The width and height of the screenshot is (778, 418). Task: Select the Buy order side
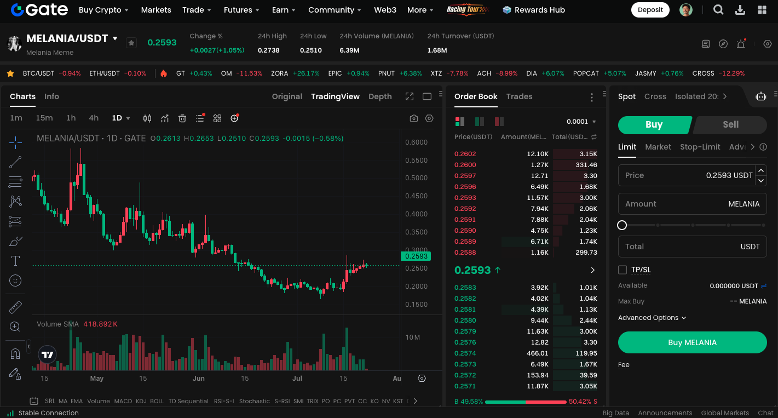coord(654,124)
